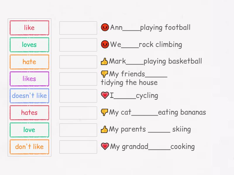Click the thumbs up next to skiing sentence
The image size is (234, 175).
point(105,129)
